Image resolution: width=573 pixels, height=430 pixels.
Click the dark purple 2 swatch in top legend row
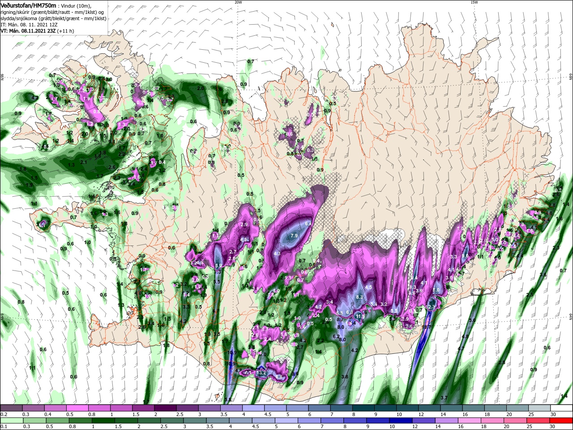(x=165, y=408)
